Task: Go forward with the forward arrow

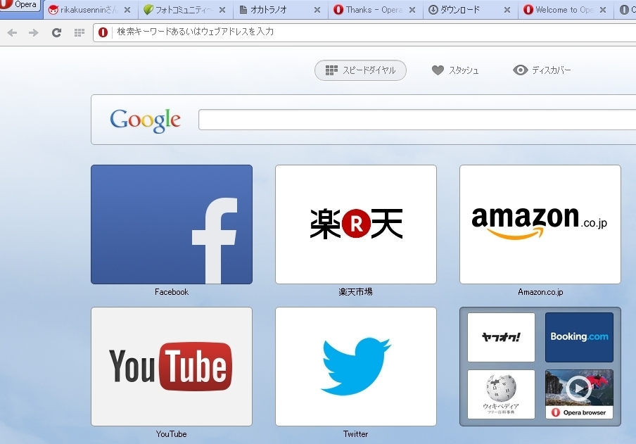Action: pos(34,32)
